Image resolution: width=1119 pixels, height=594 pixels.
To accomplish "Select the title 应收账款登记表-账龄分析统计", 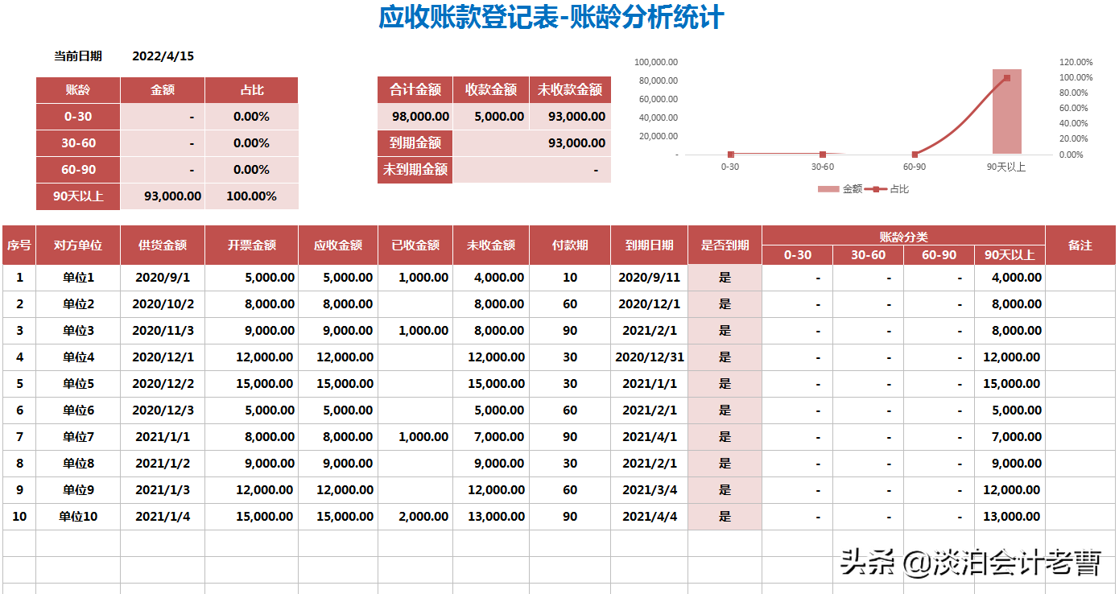I will pyautogui.click(x=553, y=16).
